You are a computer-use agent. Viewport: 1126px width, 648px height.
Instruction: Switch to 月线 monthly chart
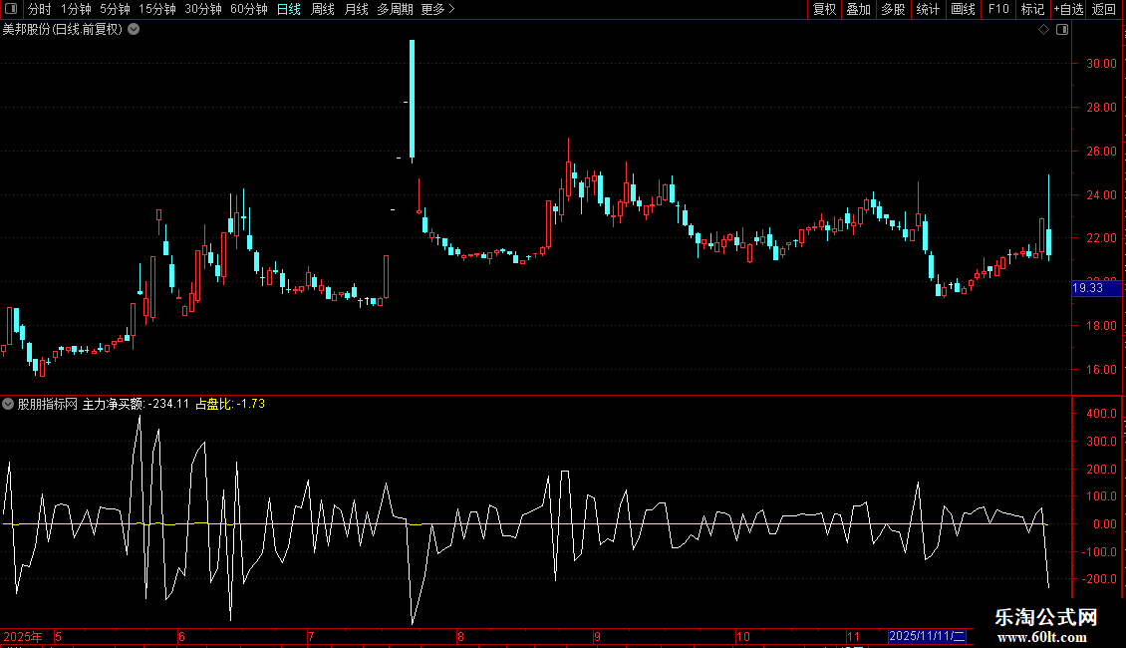[356, 9]
